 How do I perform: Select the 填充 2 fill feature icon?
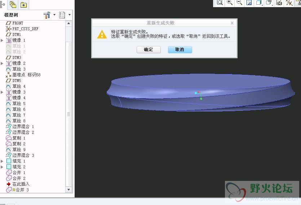[9, 167]
